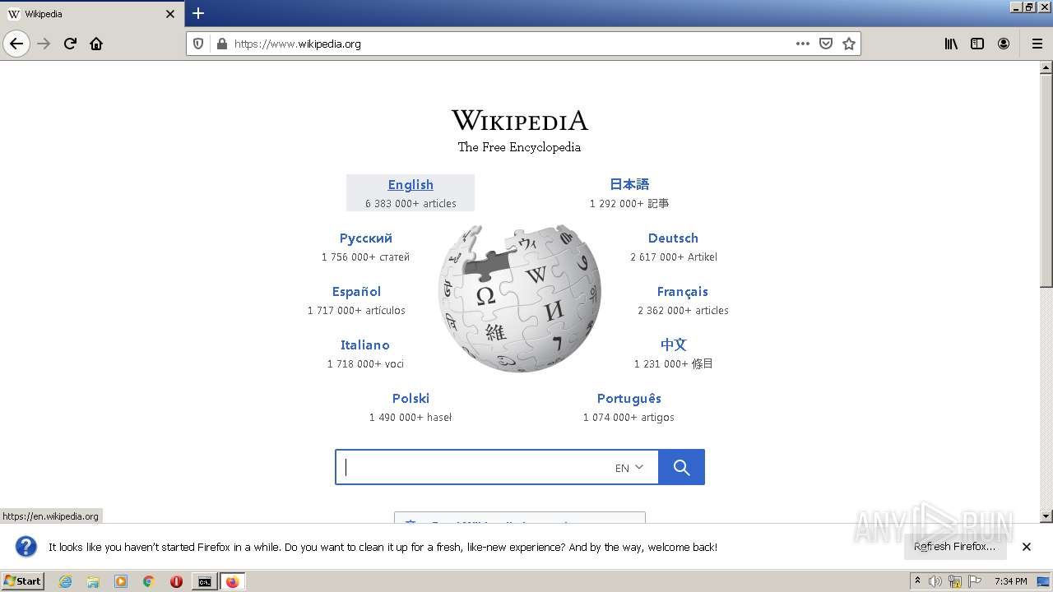This screenshot has width=1053, height=592.
Task: Go back using the browser back arrow
Action: coord(16,44)
